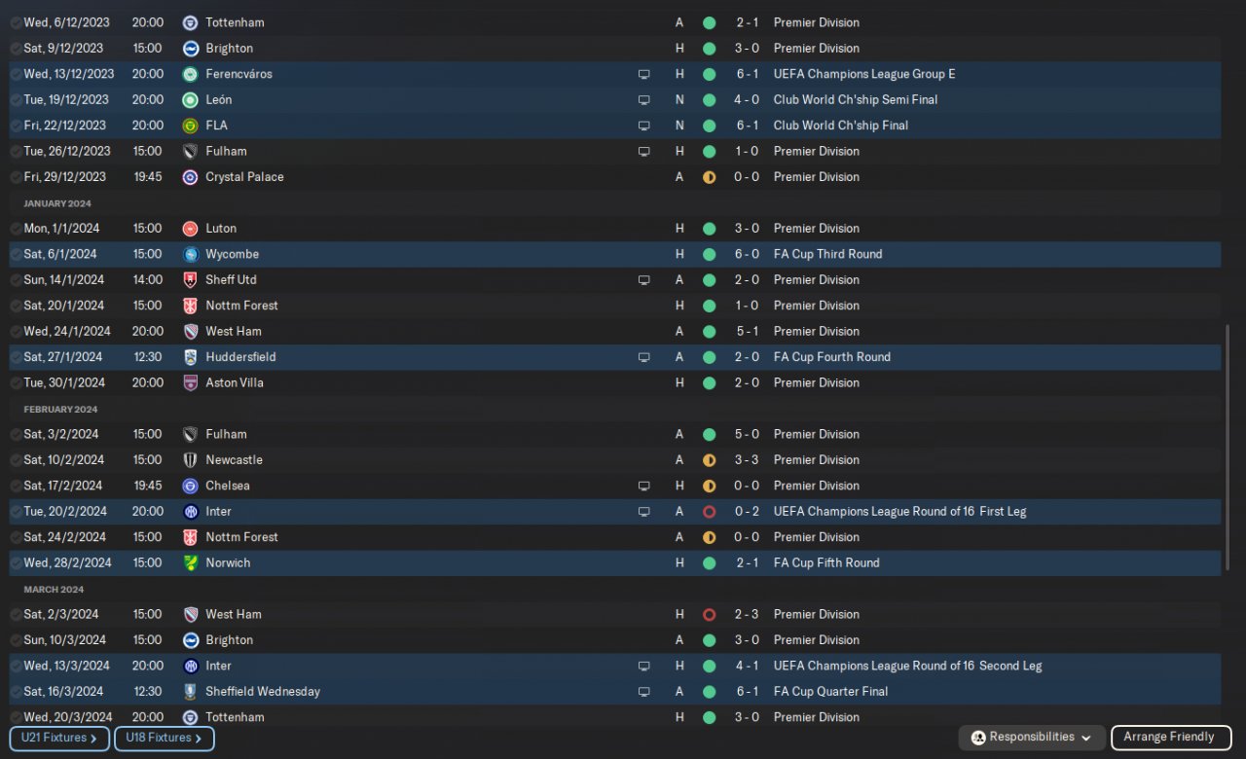Click the TV icon on the Sheff Utd row

[643, 280]
